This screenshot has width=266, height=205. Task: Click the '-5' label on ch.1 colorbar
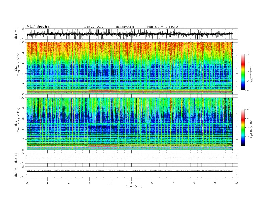[248, 72]
